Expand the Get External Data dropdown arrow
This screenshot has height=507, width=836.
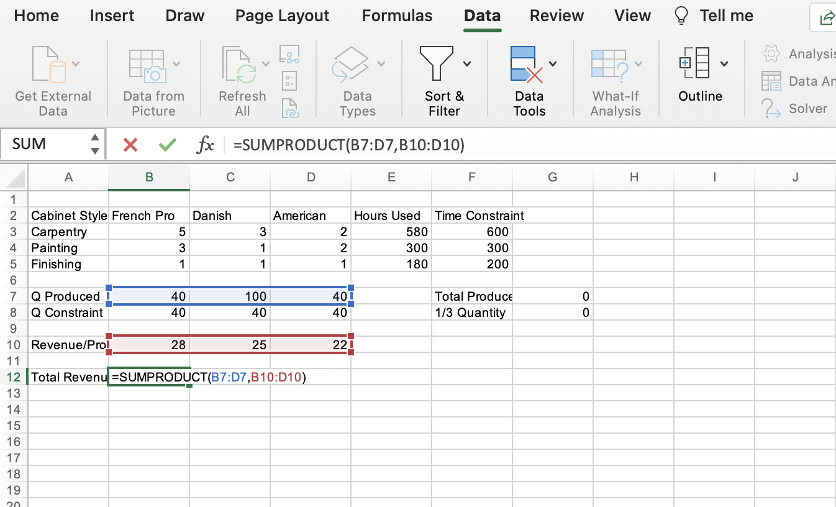click(x=76, y=63)
